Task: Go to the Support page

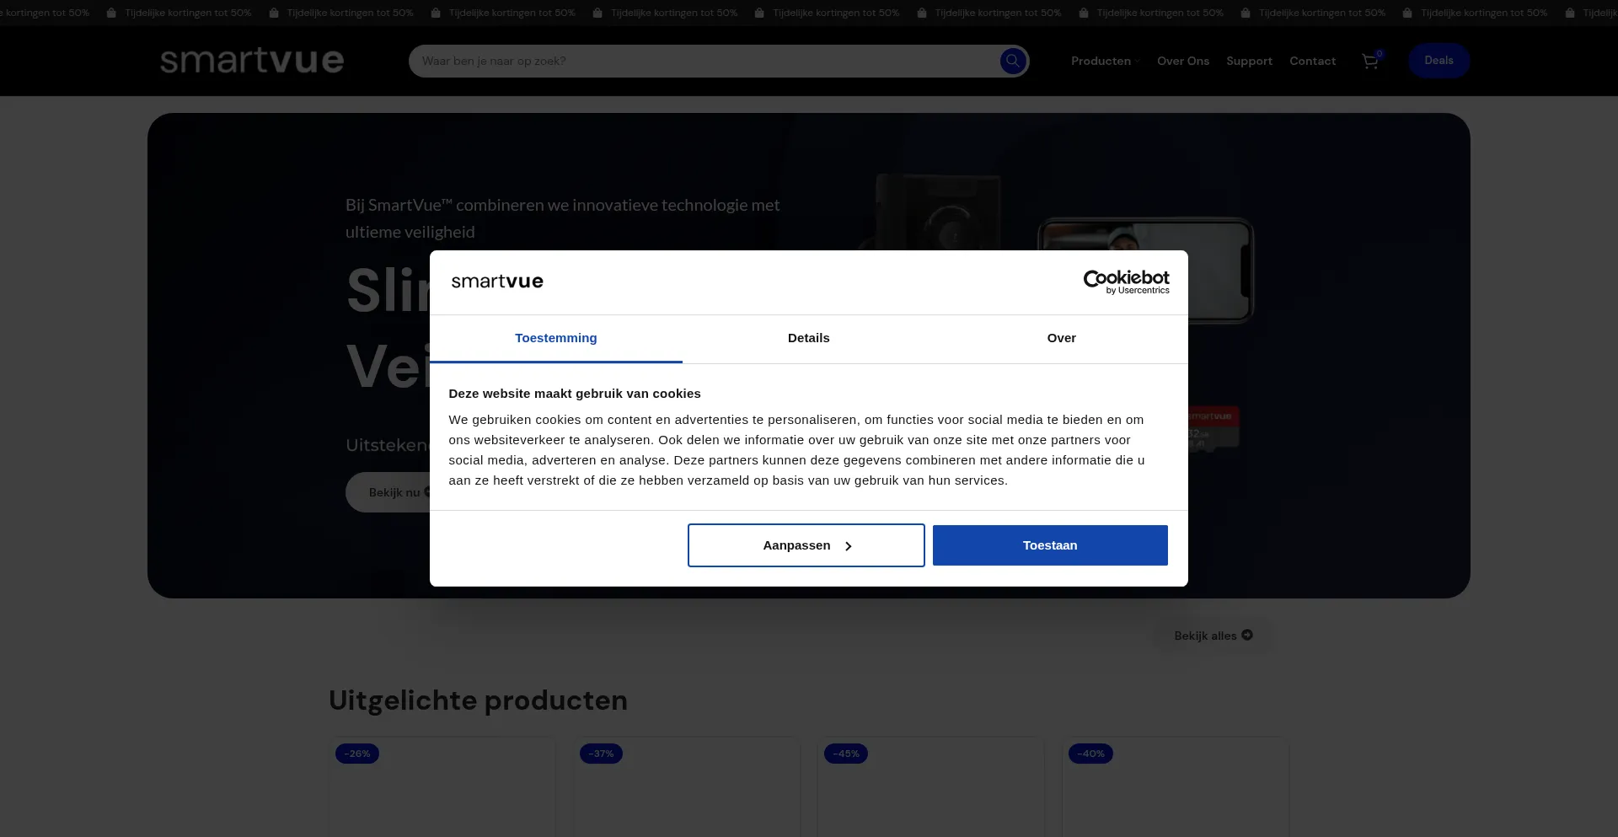Action: click(1249, 61)
